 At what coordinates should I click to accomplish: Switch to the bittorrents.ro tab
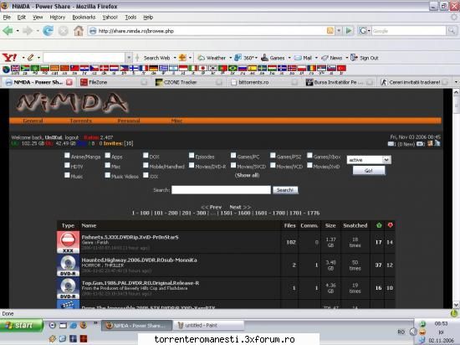263,82
